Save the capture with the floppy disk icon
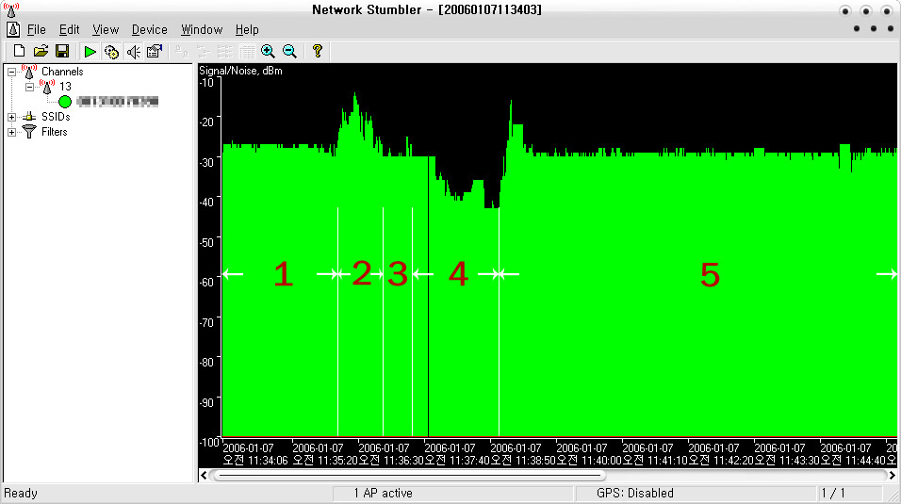Viewport: 901px width, 504px height. tap(62, 51)
